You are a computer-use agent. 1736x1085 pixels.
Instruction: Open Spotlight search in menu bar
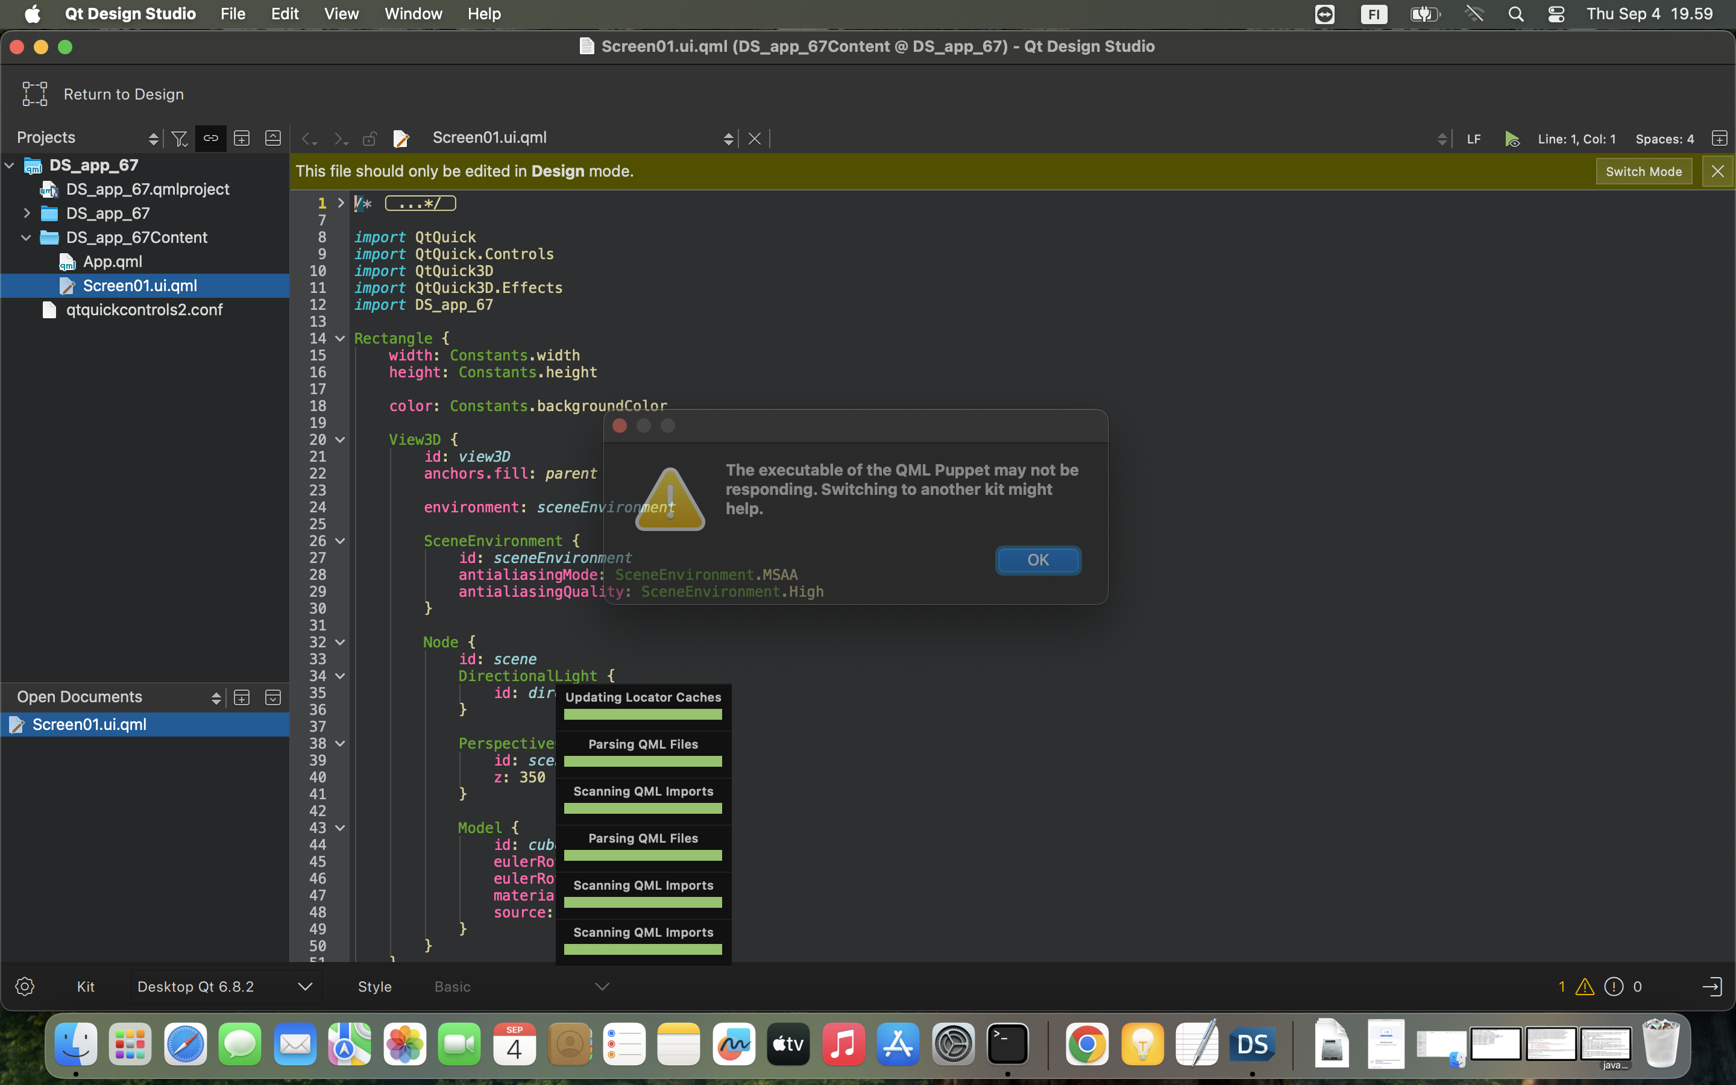1516,14
